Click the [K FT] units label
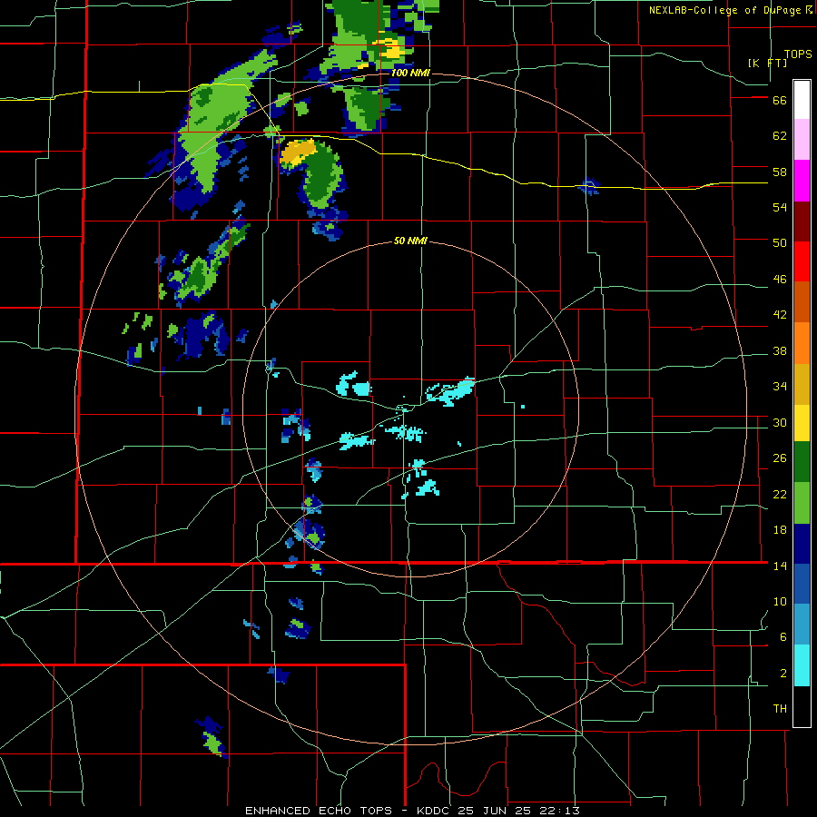Image resolution: width=817 pixels, height=817 pixels. (x=767, y=63)
